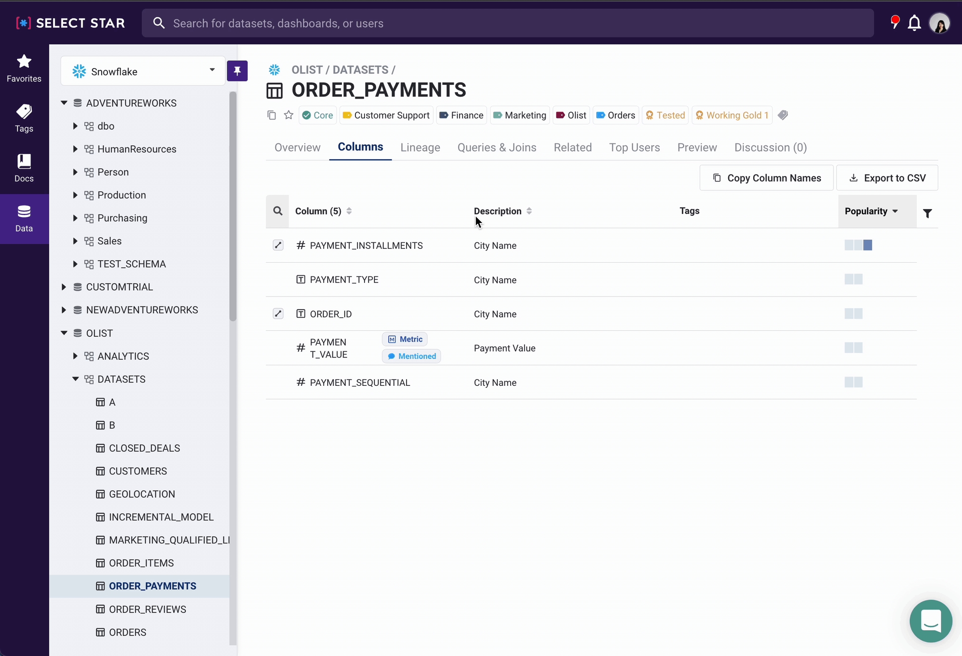Open the Snowflake data source dropdown
Screen dimensions: 962x656
click(x=143, y=71)
